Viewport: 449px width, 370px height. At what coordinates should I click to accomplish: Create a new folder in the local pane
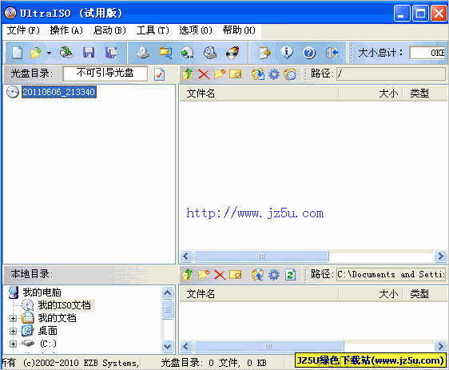(204, 275)
